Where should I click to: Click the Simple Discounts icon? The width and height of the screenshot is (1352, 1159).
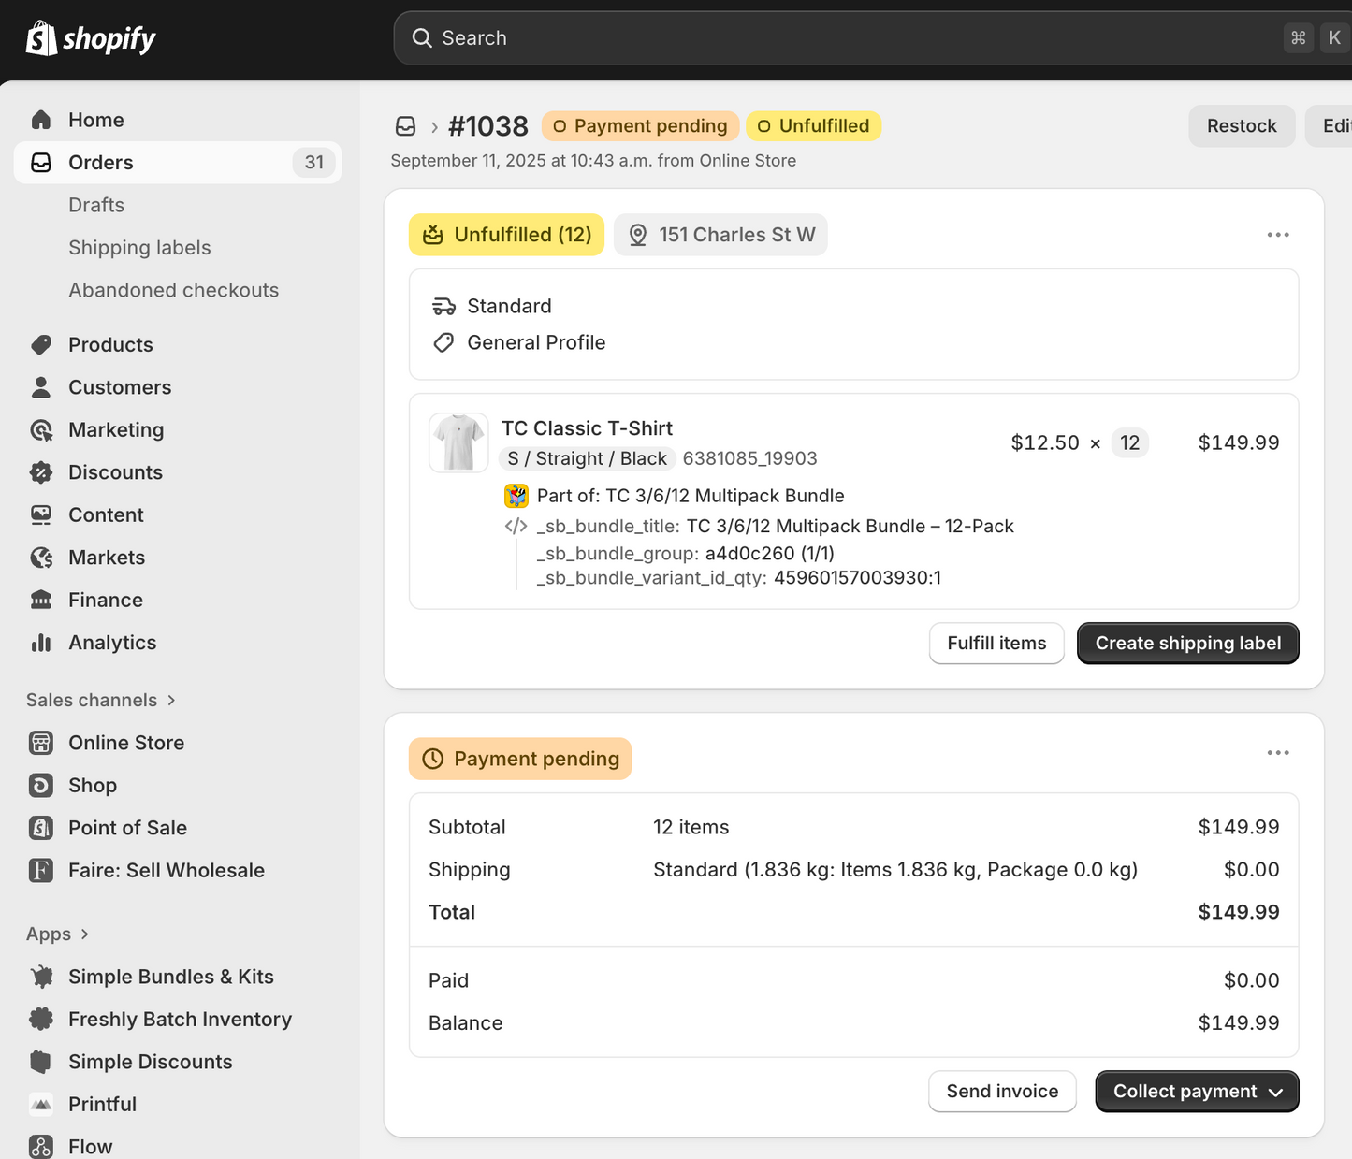click(41, 1062)
